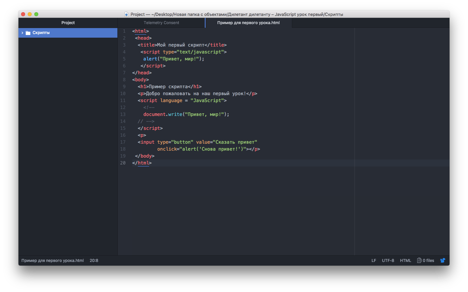Click the yellow minimize window button
This screenshot has height=292, width=468.
pos(30,14)
